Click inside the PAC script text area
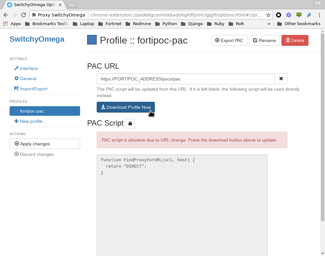325x256 pixels. 182,205
